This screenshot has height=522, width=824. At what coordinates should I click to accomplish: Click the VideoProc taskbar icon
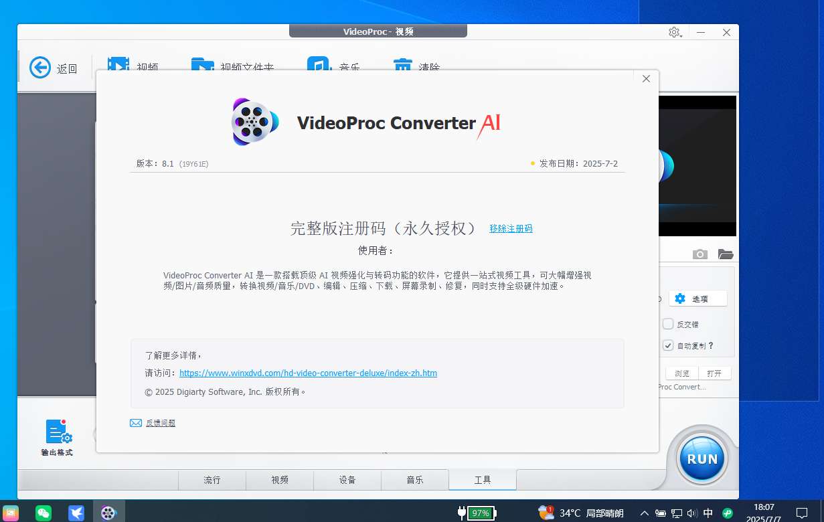pyautogui.click(x=108, y=513)
